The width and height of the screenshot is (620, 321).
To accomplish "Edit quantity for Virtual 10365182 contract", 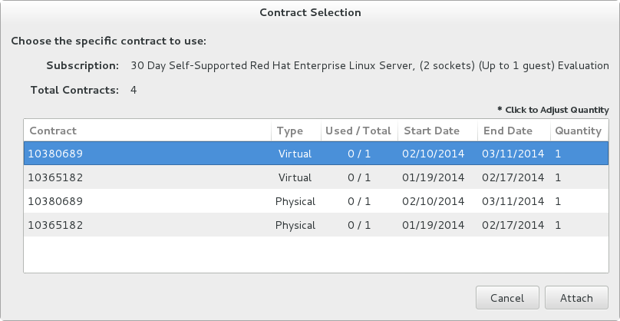I will (559, 177).
